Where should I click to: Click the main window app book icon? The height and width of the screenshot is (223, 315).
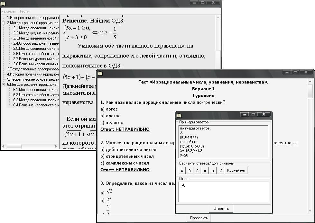tap(3, 4)
